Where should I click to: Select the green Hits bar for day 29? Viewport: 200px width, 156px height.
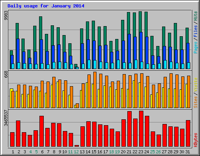[x=175, y=36]
